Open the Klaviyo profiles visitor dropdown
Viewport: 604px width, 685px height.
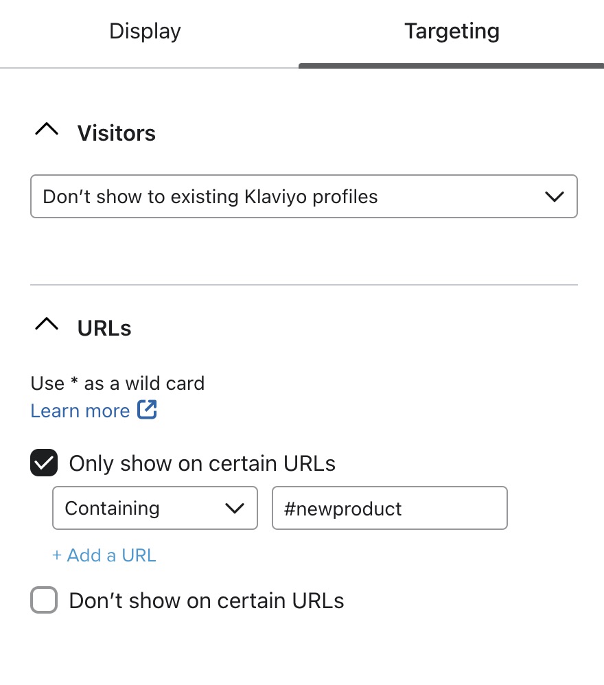click(x=303, y=196)
